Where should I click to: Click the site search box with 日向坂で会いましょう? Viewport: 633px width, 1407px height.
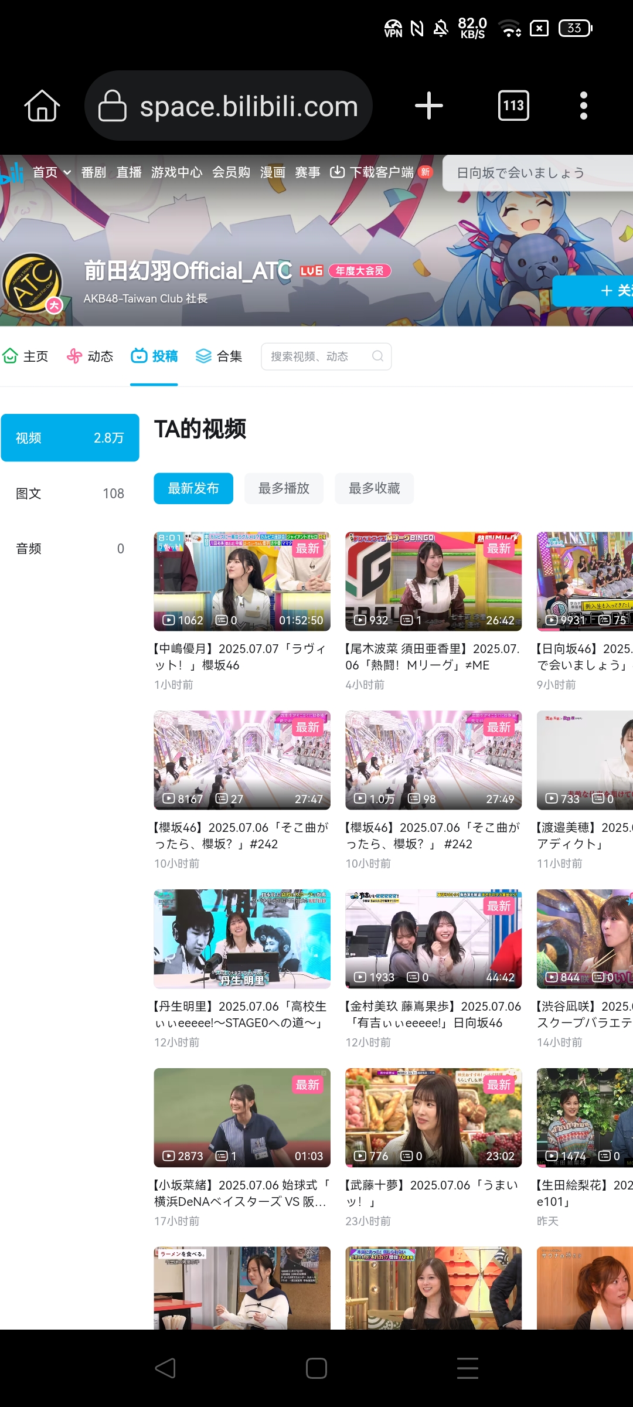point(537,173)
